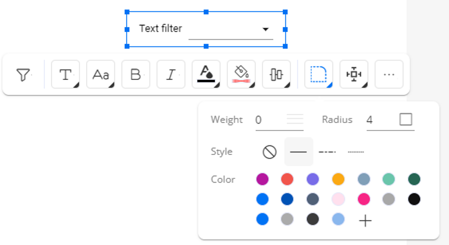This screenshot has width=449, height=245.
Task: Expand the Text filter dropdown arrow
Action: tap(265, 29)
